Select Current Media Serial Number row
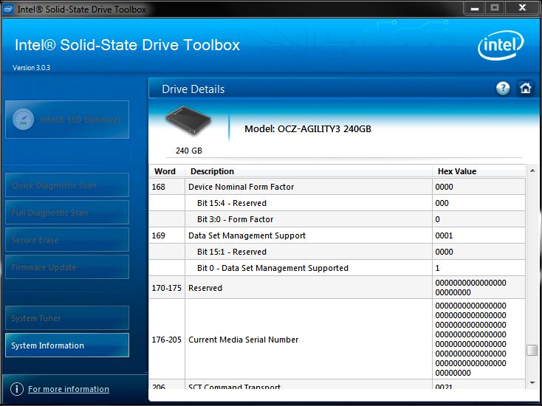The width and height of the screenshot is (542, 406). coord(337,340)
